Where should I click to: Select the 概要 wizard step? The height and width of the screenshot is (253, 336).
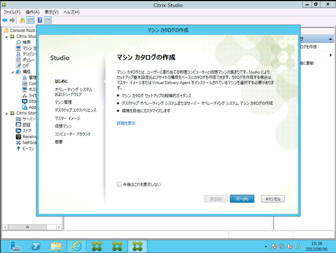[59, 142]
